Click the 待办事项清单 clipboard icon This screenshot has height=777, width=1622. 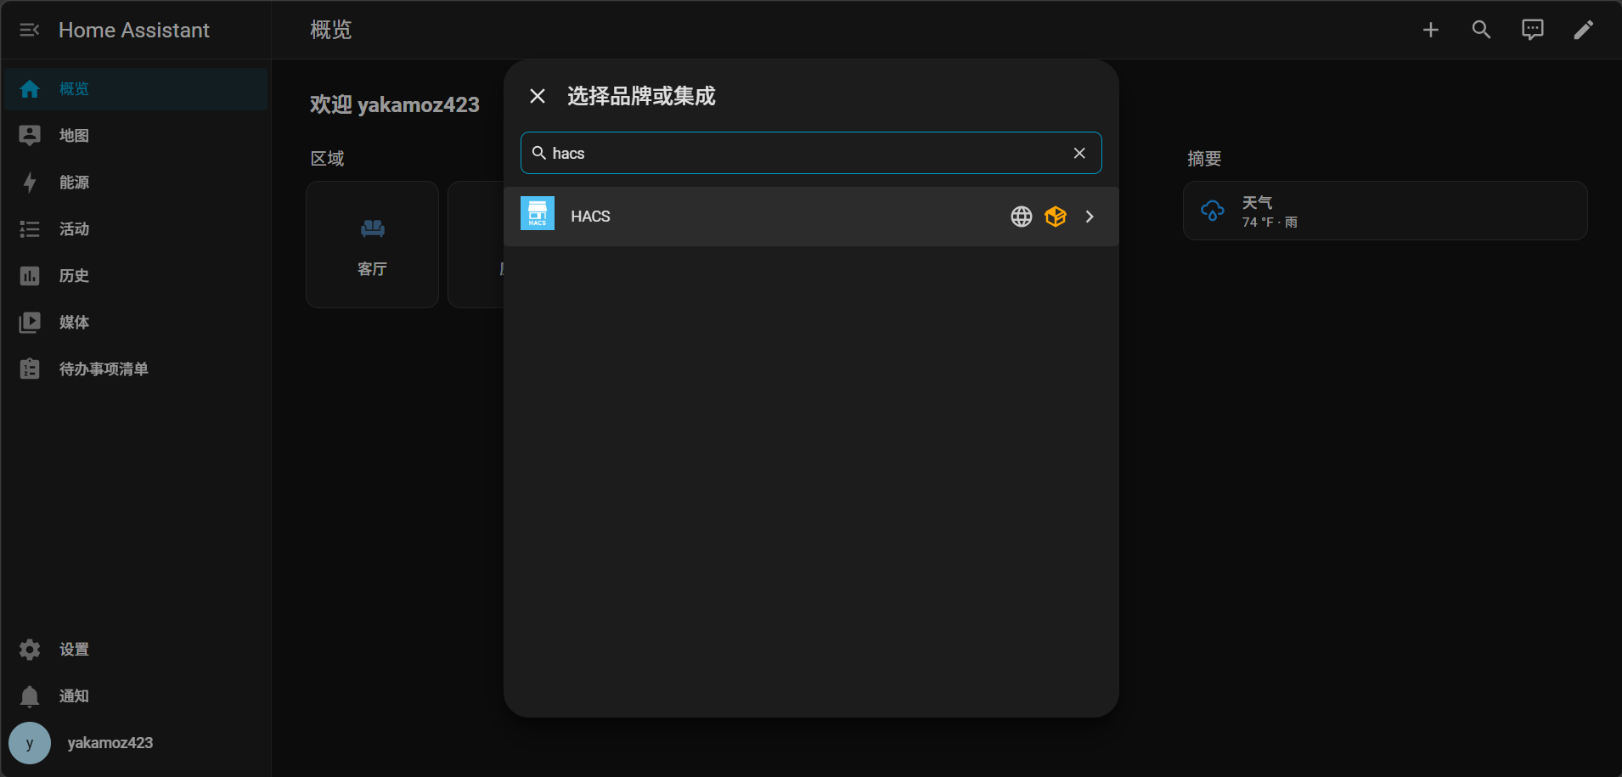click(30, 369)
